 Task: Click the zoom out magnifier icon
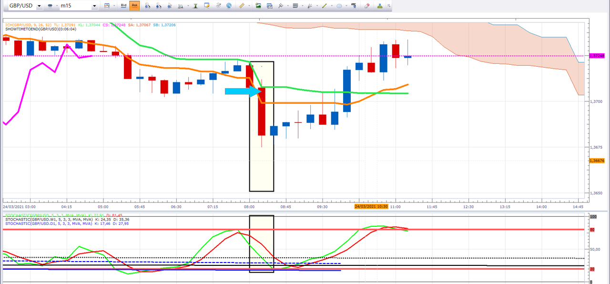tap(159, 6)
